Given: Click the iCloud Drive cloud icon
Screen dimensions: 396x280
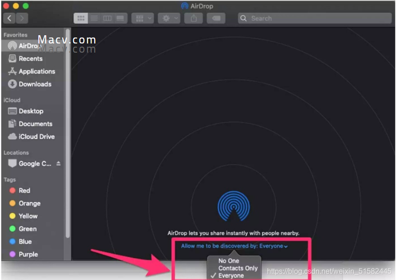Looking at the screenshot, I should pos(12,137).
